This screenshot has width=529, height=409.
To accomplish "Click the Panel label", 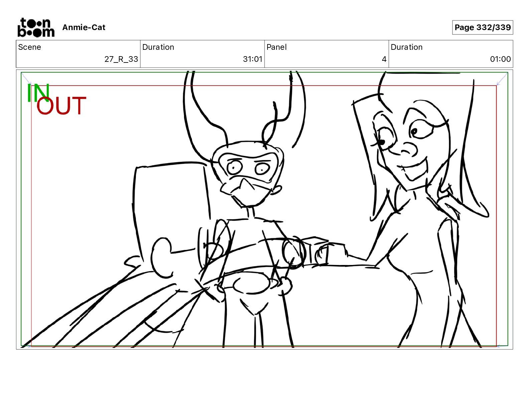I will point(277,47).
